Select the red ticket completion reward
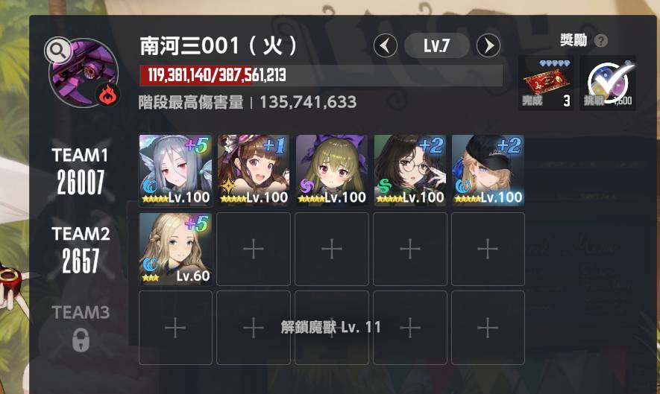This screenshot has height=394, width=660. coord(545,83)
